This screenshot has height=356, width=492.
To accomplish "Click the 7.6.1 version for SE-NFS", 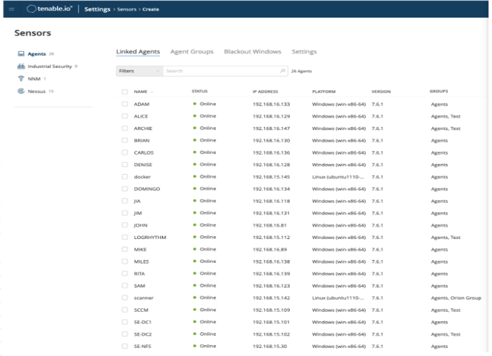I will click(377, 347).
